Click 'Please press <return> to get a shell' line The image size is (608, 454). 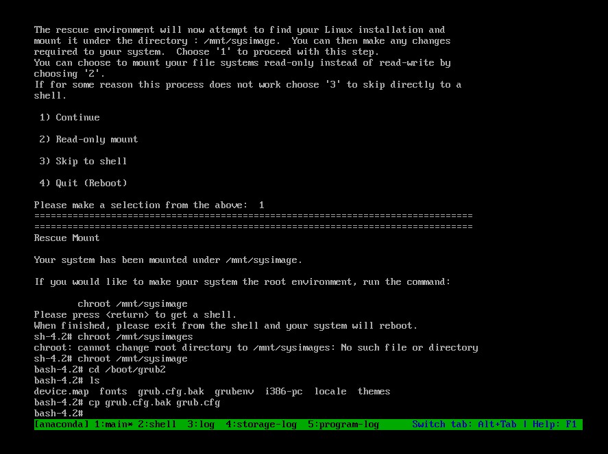click(x=135, y=314)
